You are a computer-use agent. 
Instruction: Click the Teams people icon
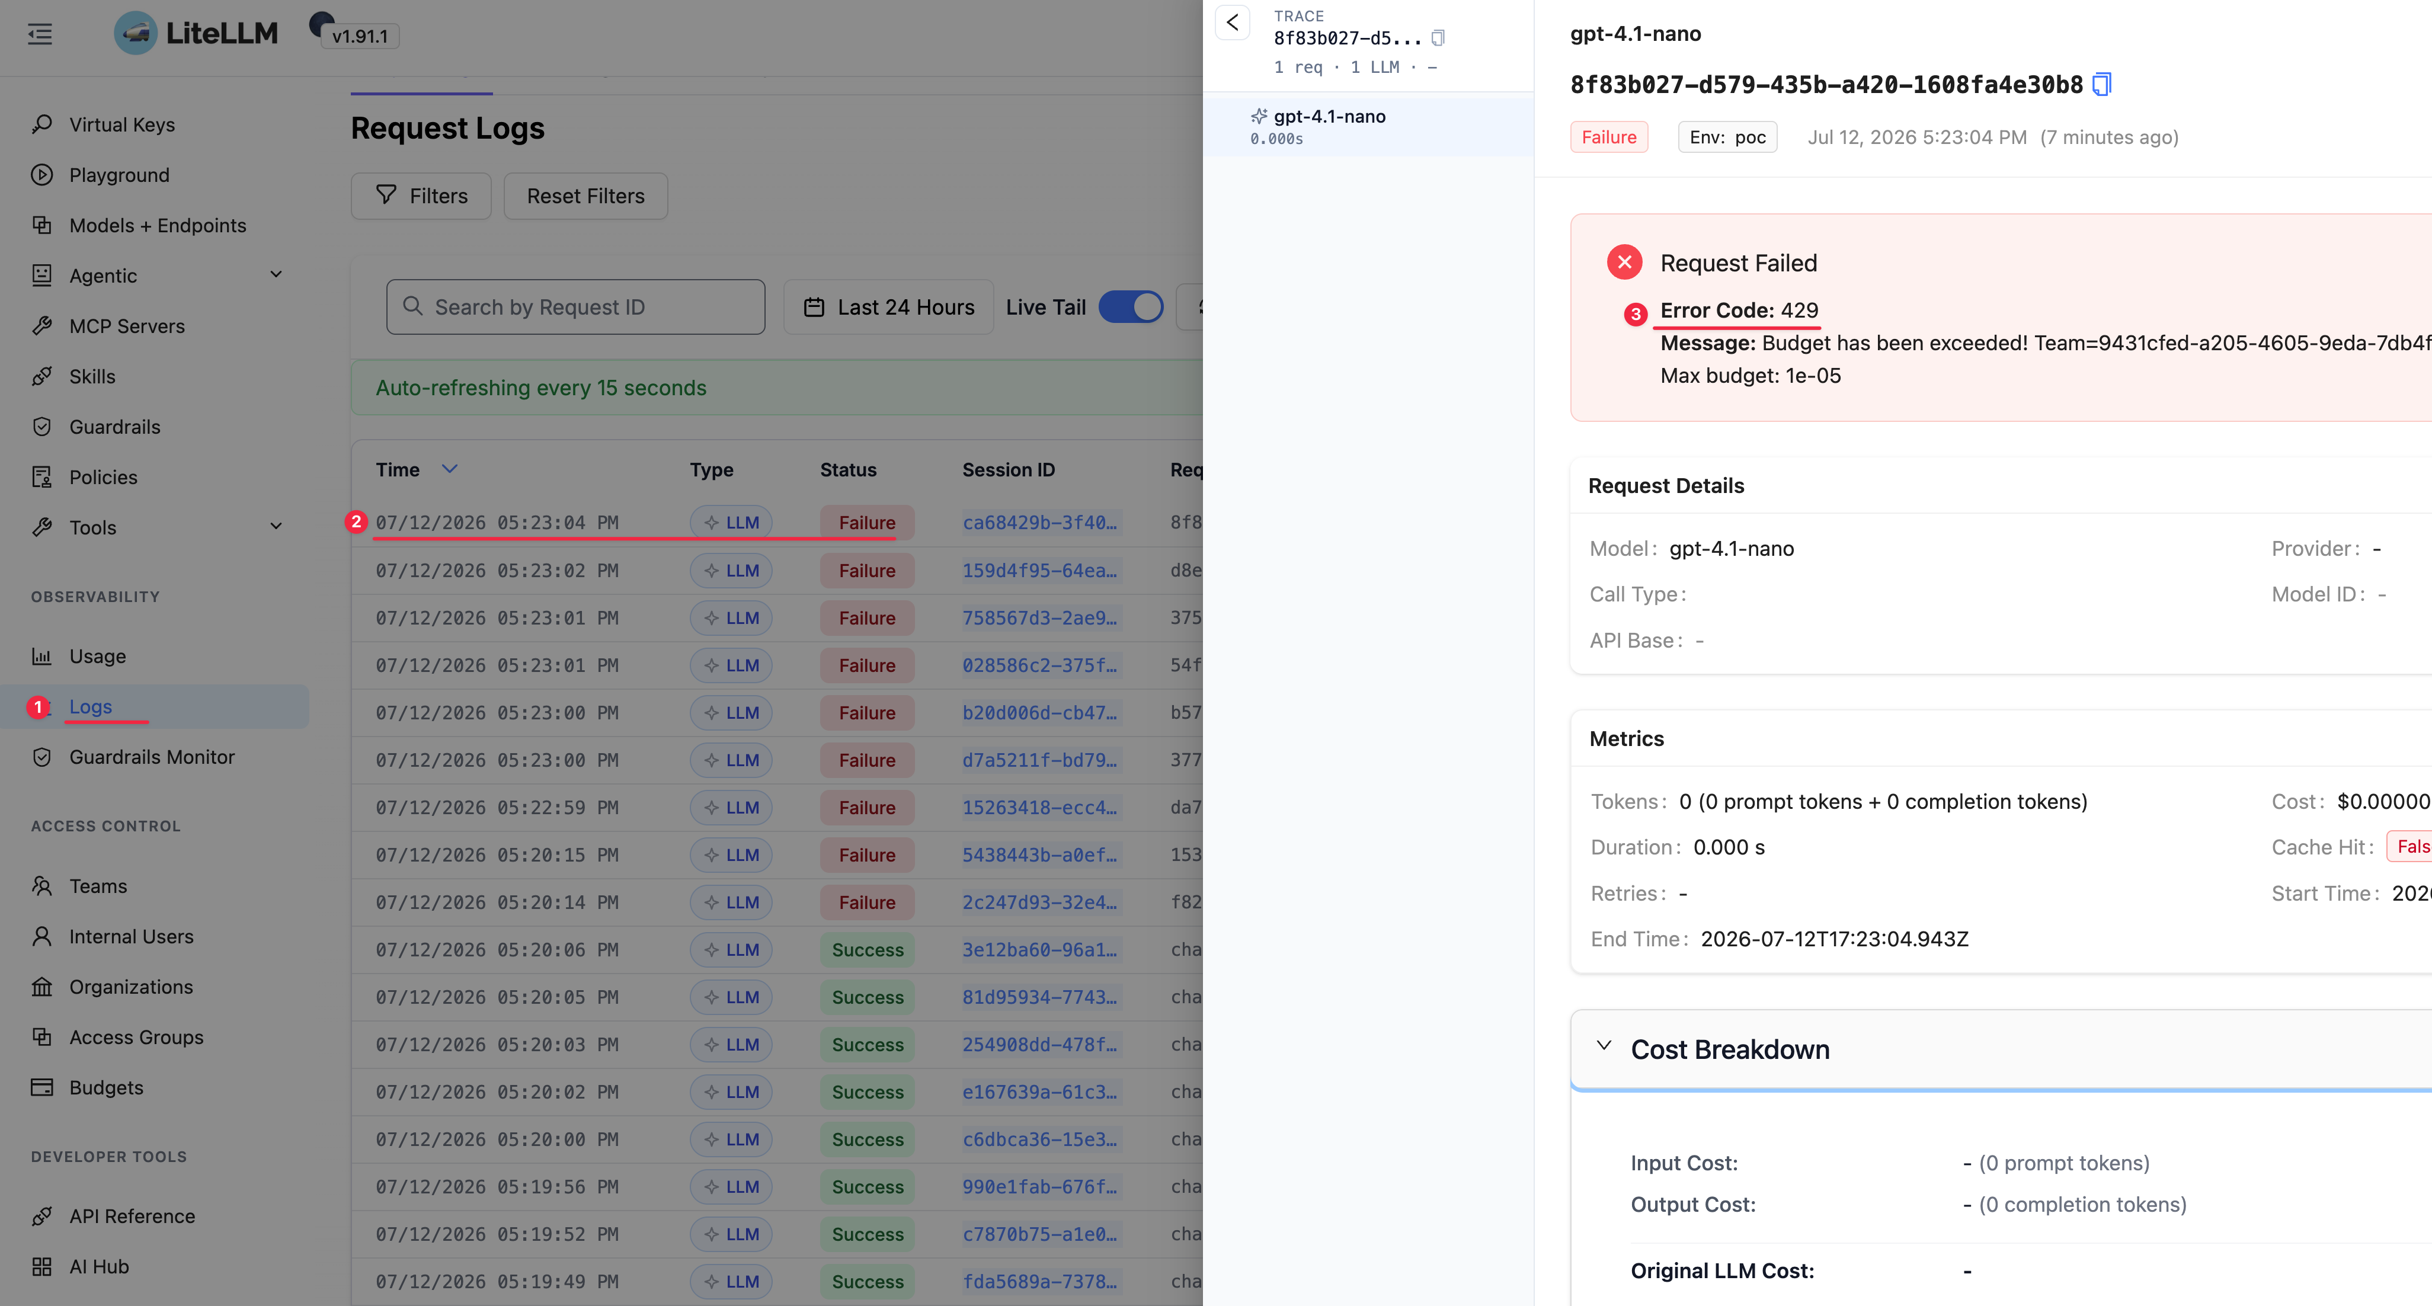(41, 886)
